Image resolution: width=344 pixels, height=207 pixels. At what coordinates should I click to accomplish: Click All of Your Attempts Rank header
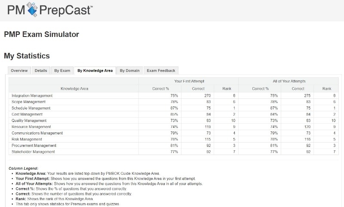pos(327,88)
